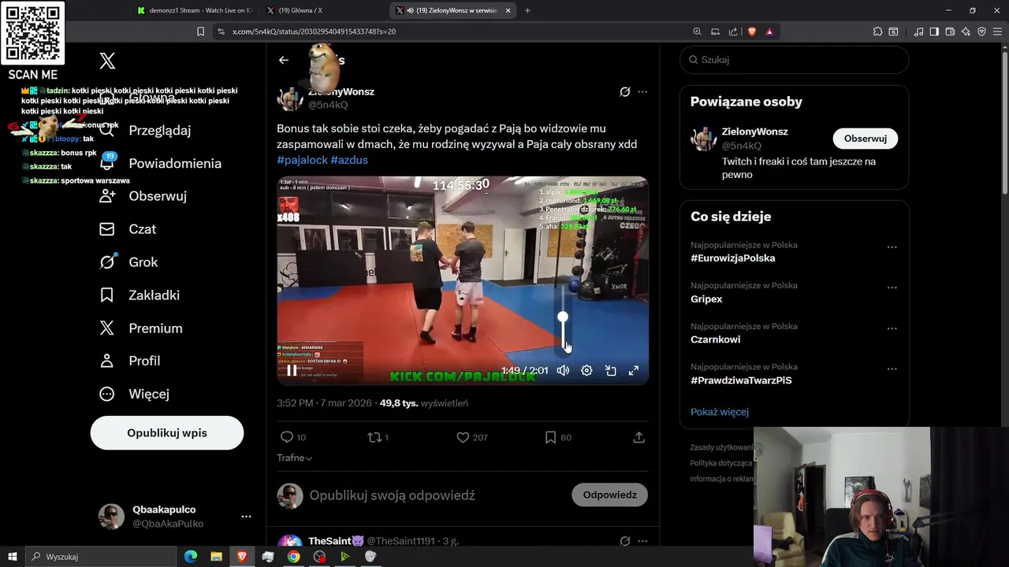The width and height of the screenshot is (1009, 567).
Task: Open hashtag #pajalock link
Action: click(302, 160)
